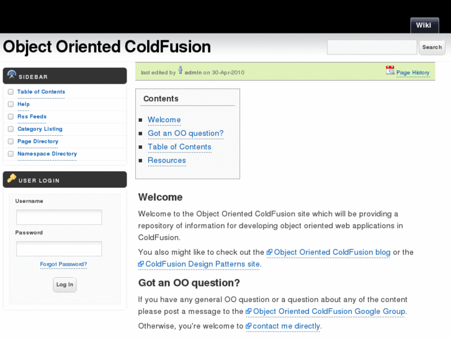Viewport: 451px width, 338px height.
Task: Open the Rss Feeds sidebar link
Action: click(x=32, y=117)
